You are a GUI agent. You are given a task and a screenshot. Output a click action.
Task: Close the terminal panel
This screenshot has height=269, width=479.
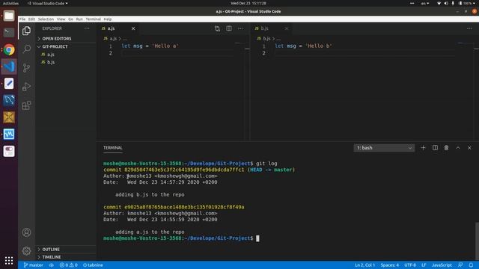pos(469,148)
